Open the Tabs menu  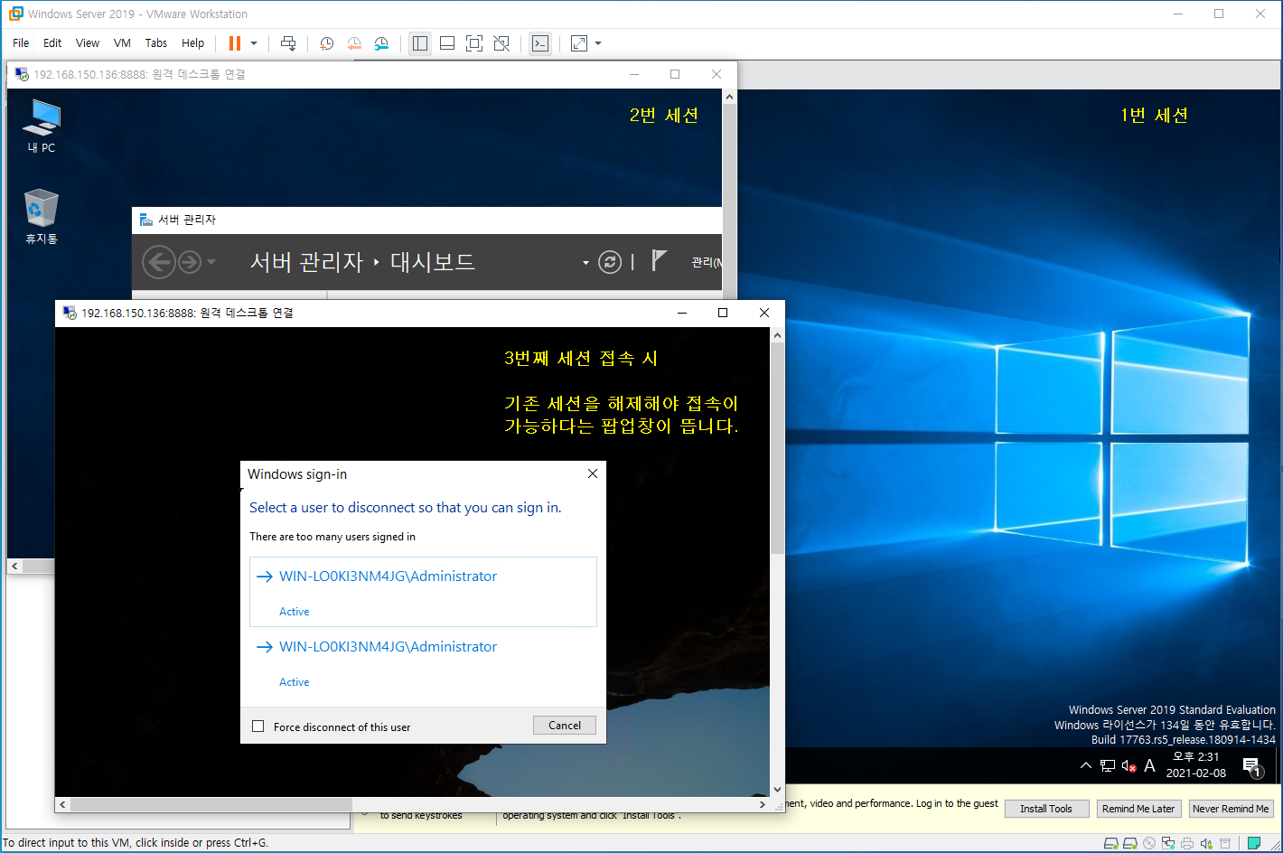(x=156, y=42)
